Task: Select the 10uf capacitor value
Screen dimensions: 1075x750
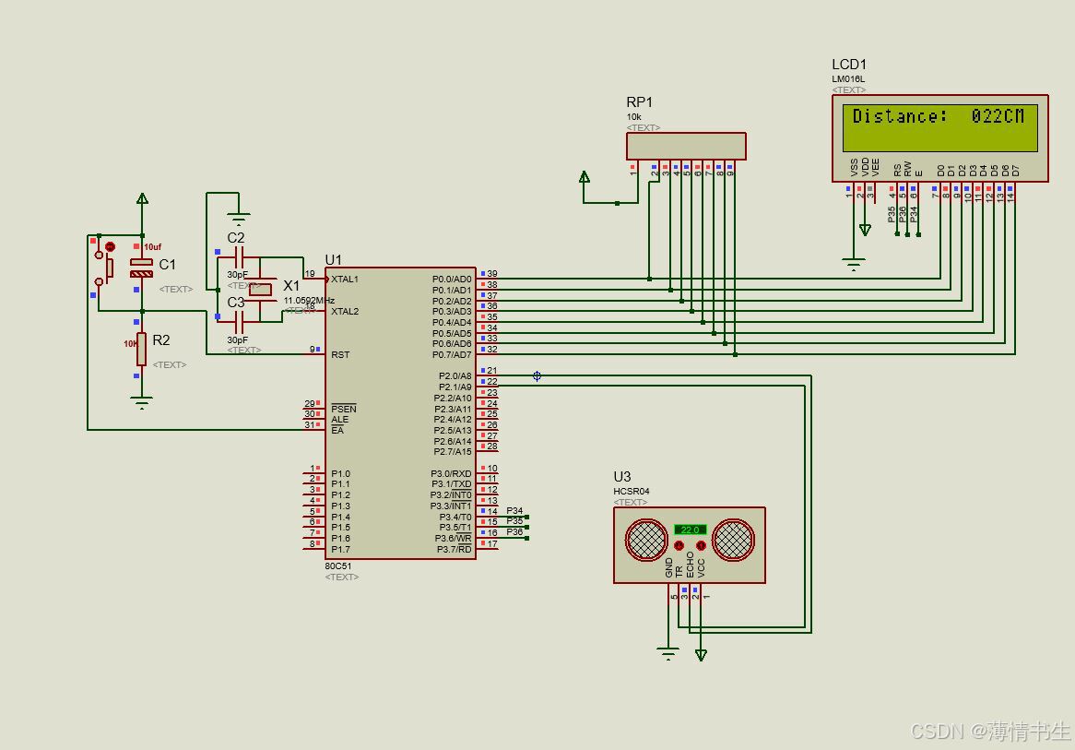Action: coord(152,247)
